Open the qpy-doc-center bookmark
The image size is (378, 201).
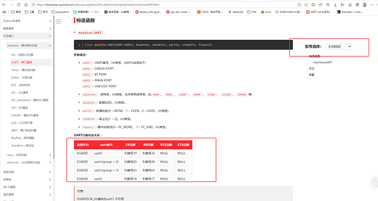[x=179, y=12]
